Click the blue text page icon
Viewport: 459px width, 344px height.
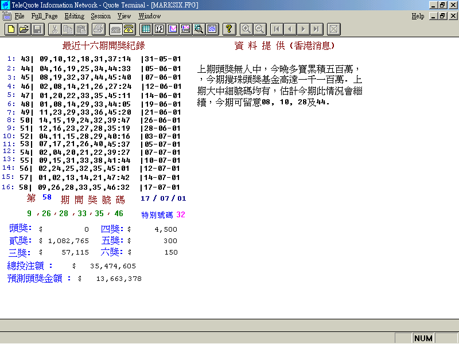(212, 29)
